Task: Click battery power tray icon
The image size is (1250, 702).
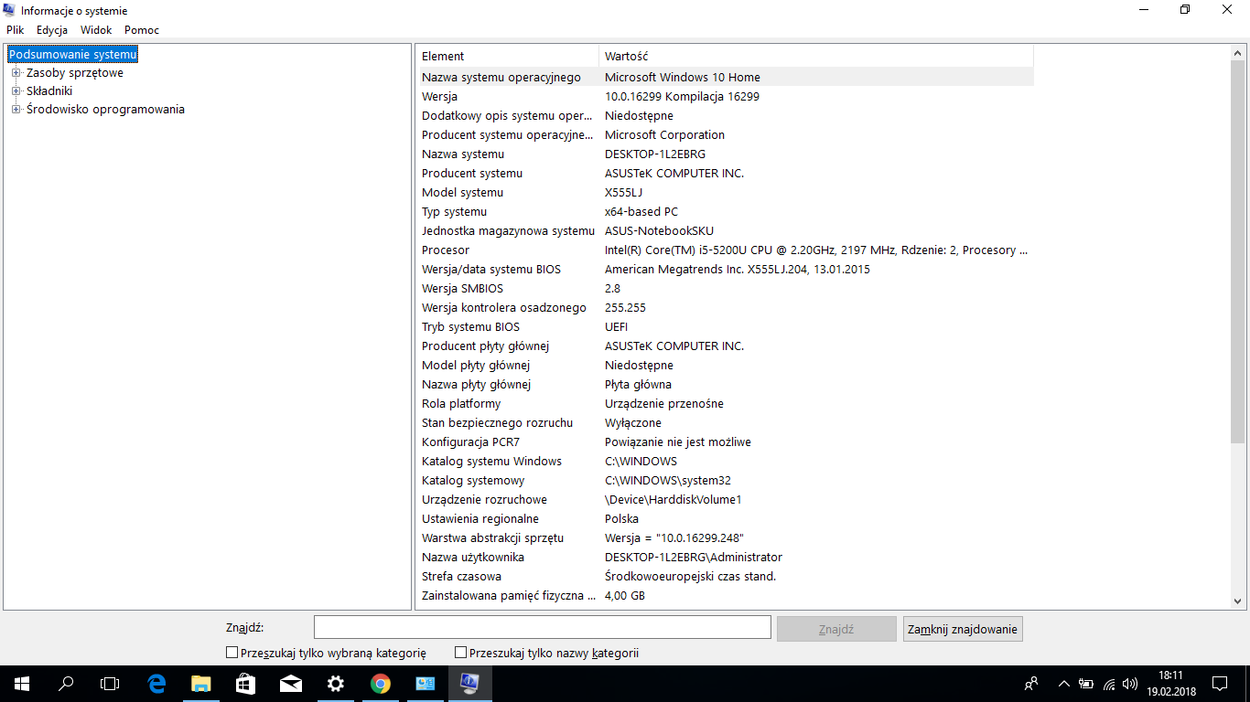Action: point(1086,683)
